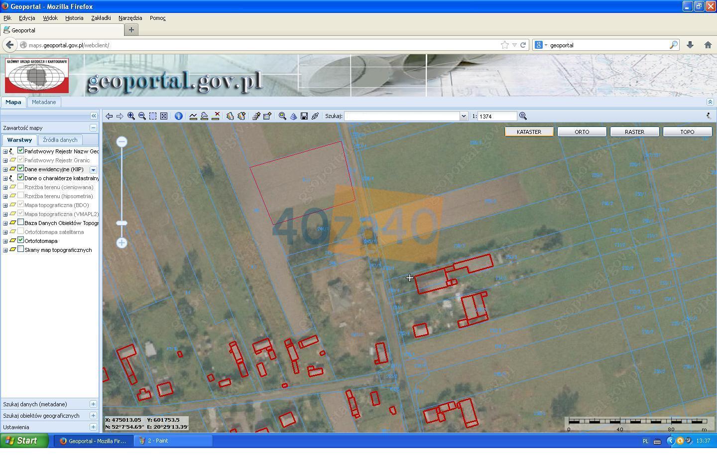Select the Warstwy tab
This screenshot has height=463, width=717.
[x=19, y=140]
